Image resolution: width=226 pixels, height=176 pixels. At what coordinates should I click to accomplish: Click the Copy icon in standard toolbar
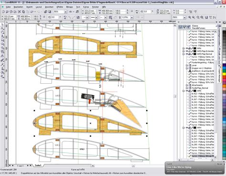(x=23, y=11)
